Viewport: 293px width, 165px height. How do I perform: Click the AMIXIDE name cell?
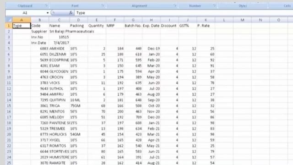[x=59, y=49]
